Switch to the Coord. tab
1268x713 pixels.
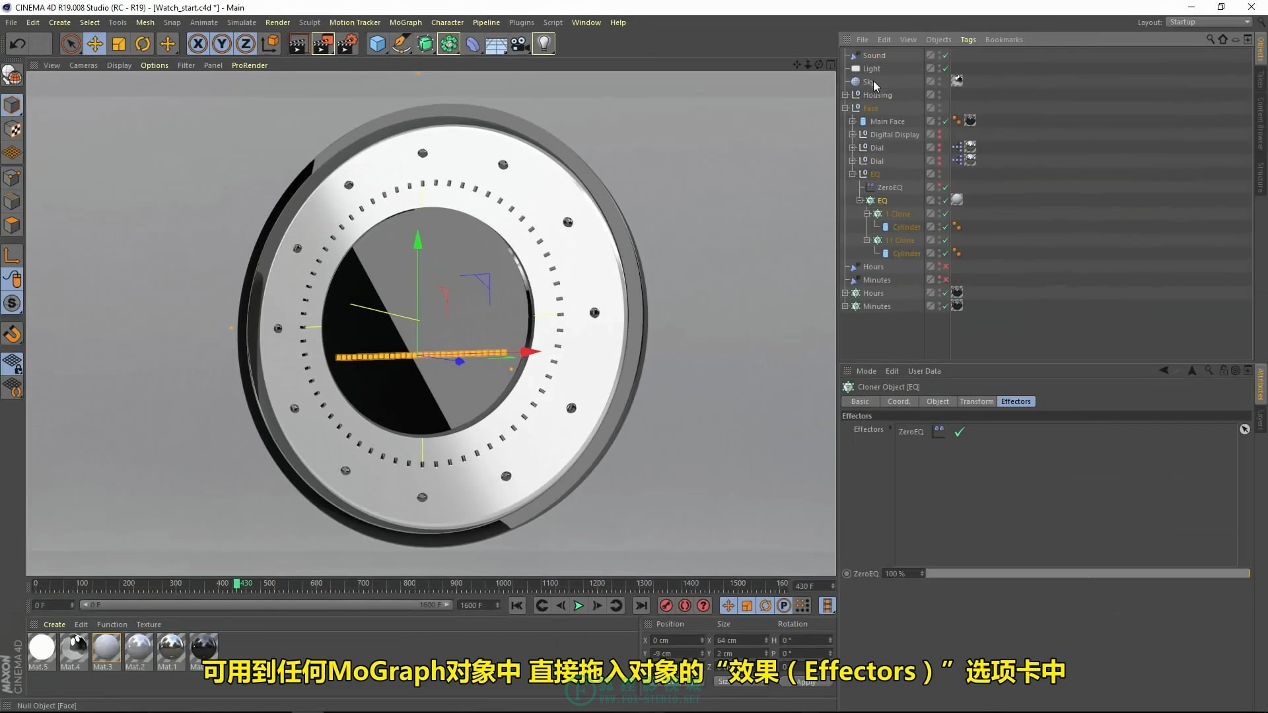pyautogui.click(x=899, y=401)
